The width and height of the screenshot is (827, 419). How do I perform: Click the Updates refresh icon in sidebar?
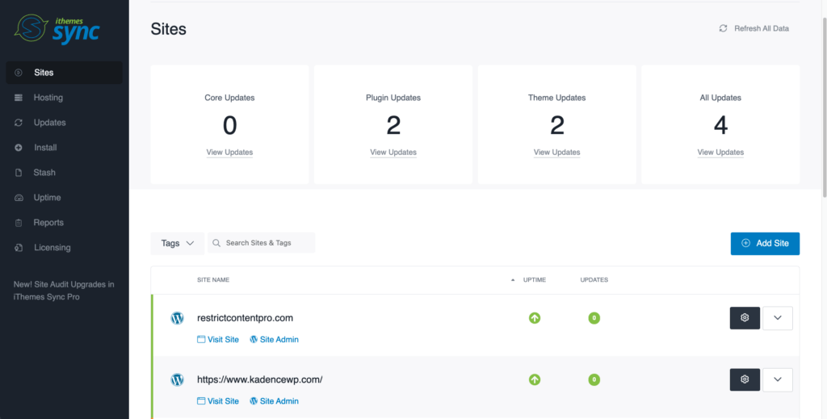click(x=19, y=123)
